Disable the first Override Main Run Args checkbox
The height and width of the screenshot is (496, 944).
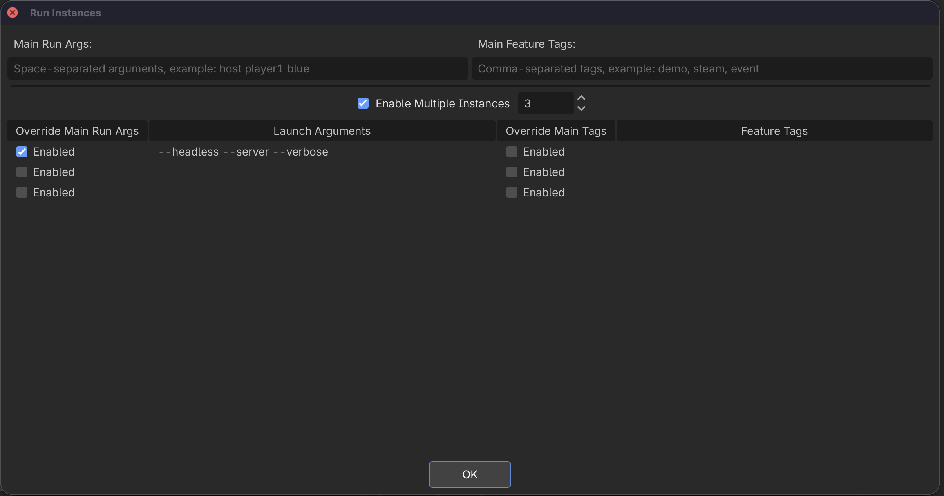click(x=22, y=152)
